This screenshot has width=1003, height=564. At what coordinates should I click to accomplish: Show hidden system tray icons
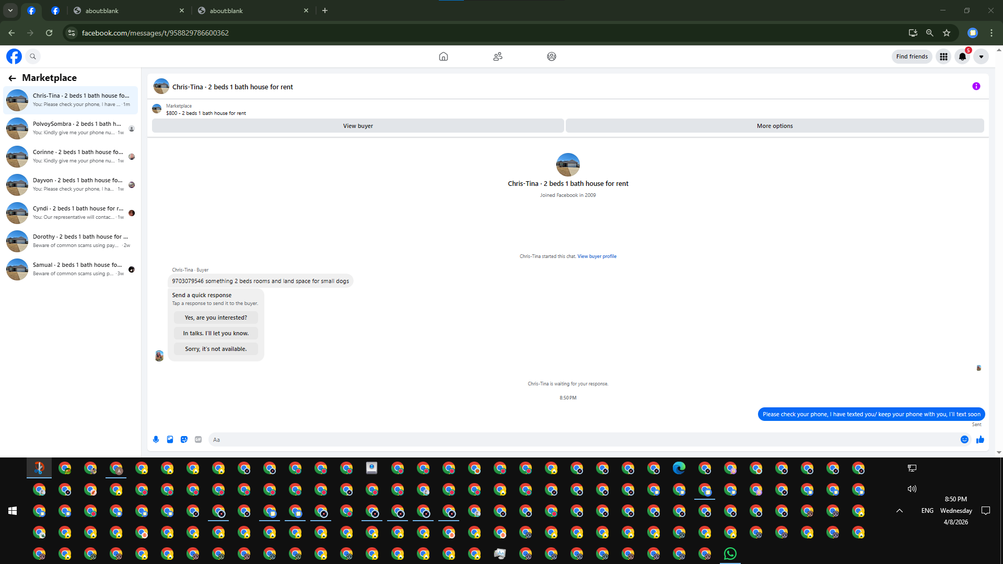(x=900, y=511)
